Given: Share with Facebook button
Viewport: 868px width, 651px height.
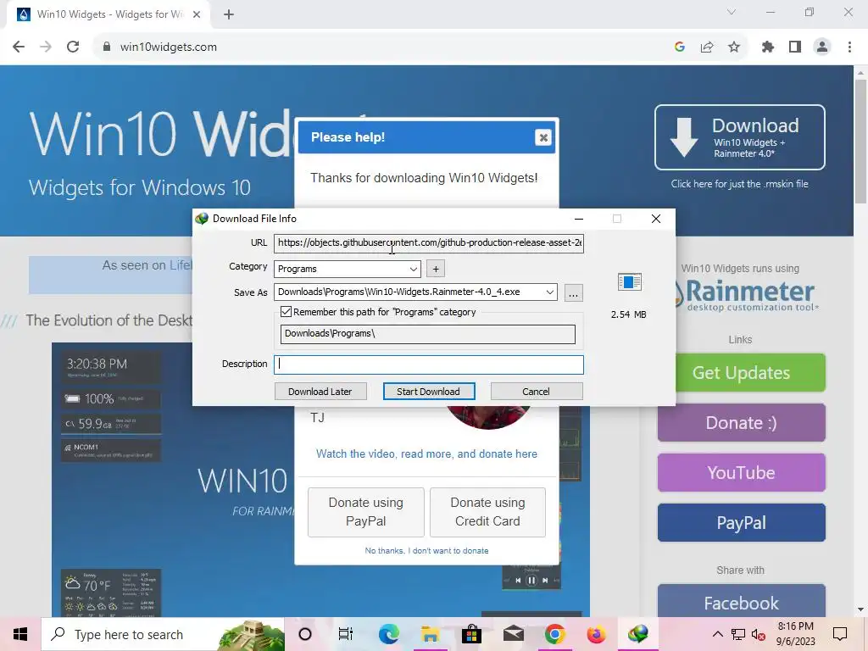Looking at the screenshot, I should 741,601.
